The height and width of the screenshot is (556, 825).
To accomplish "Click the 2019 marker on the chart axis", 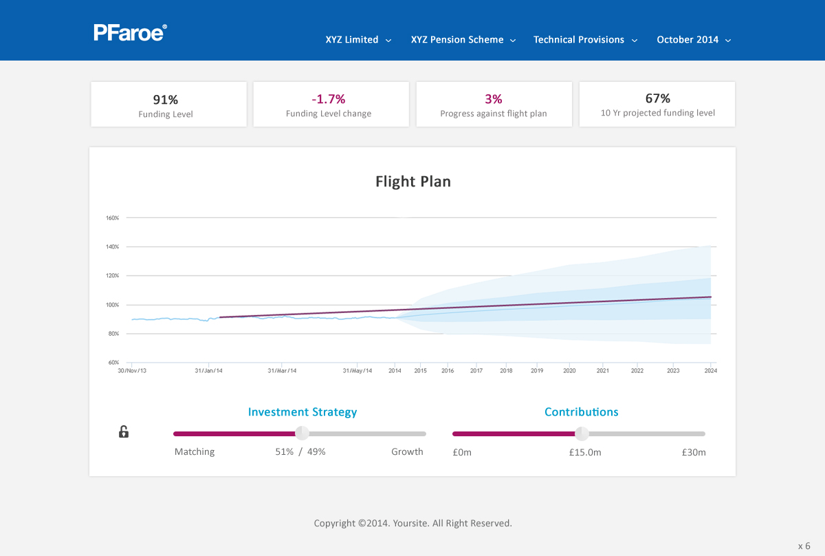I will (x=536, y=370).
